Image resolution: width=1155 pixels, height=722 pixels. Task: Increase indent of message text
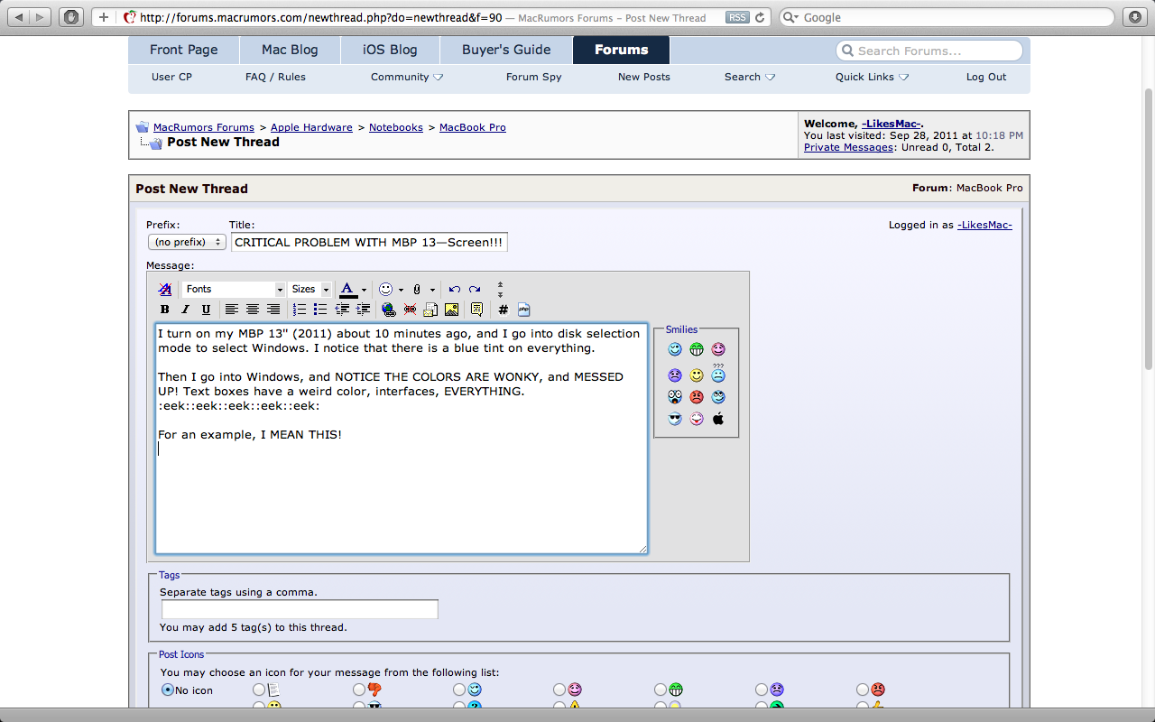click(363, 310)
